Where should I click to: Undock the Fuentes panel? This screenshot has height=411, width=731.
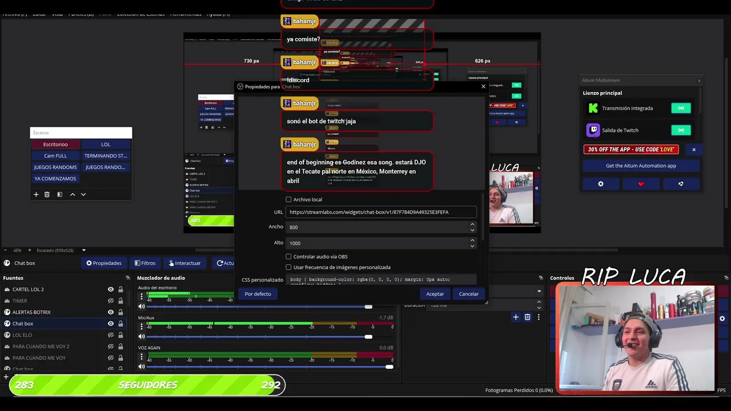[x=128, y=278]
